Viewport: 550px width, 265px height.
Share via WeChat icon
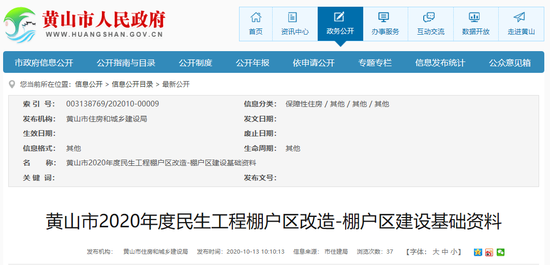500,252
